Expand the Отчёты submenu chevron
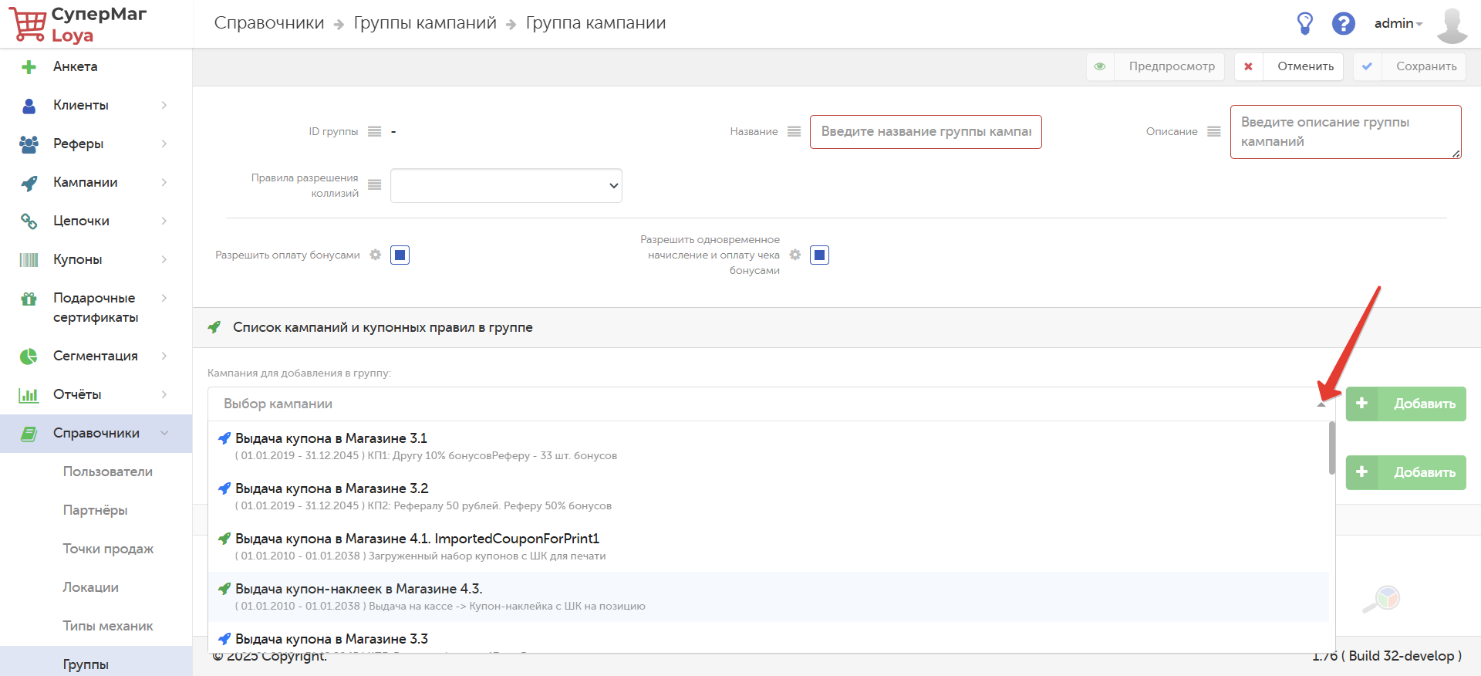Viewport: 1481px width, 676px height. coord(164,394)
